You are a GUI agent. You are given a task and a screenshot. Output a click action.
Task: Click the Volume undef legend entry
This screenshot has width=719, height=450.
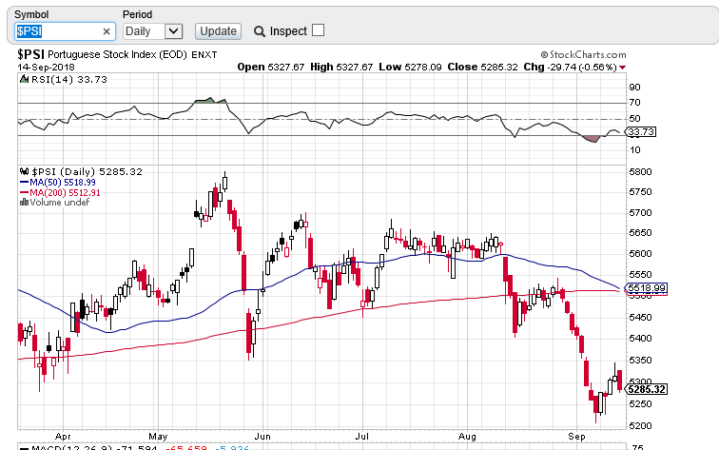pos(60,203)
